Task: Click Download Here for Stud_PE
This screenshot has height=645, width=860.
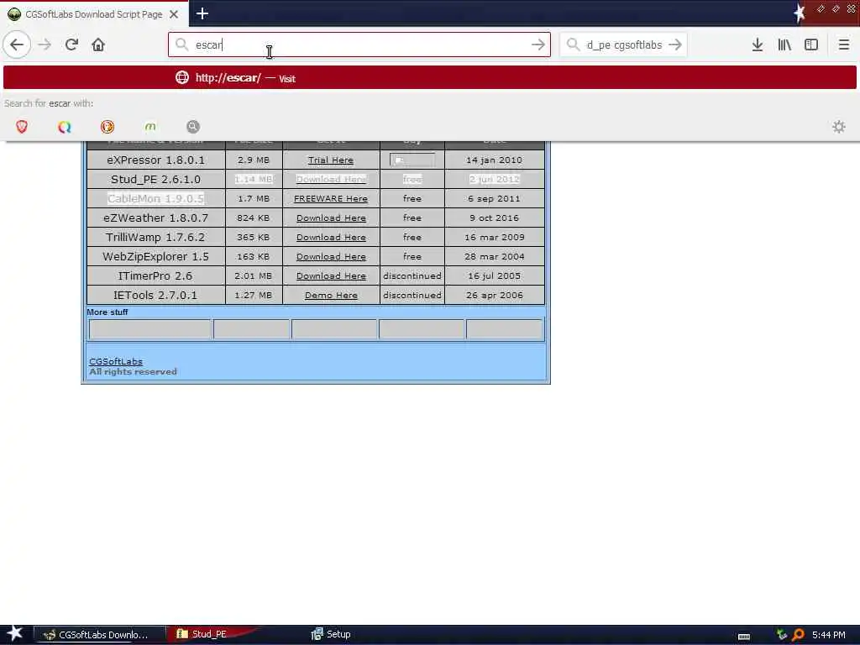Action: (331, 180)
